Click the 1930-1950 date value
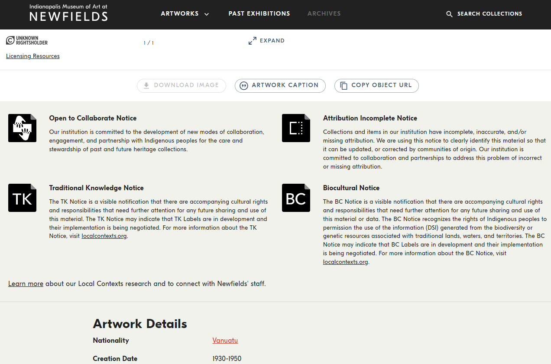Screen dimensions: 551x364 pyautogui.click(x=227, y=359)
